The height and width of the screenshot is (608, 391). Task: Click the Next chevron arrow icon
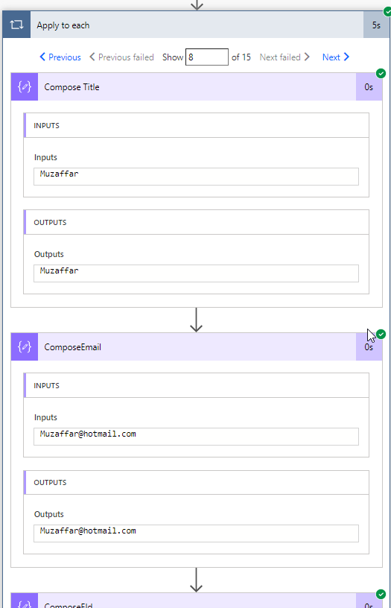coord(346,57)
